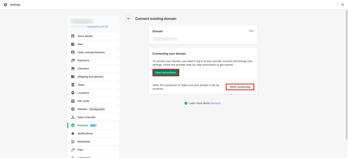Select Sales channels in sidebar
This screenshot has height=158, width=348.
86,117
